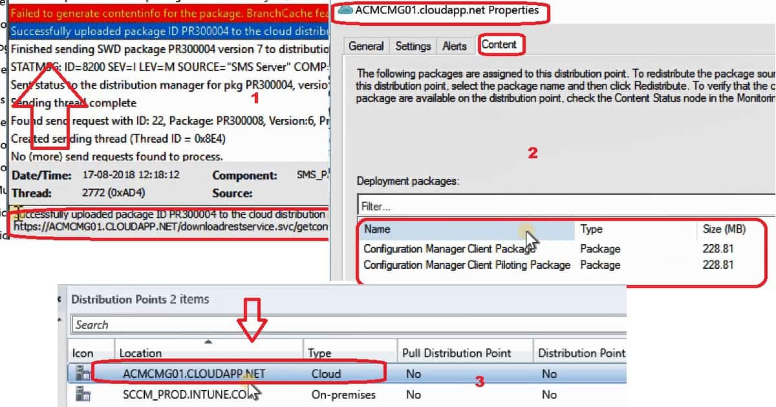This screenshot has width=776, height=407.
Task: Click the deployment packages Filter field
Action: click(566, 206)
